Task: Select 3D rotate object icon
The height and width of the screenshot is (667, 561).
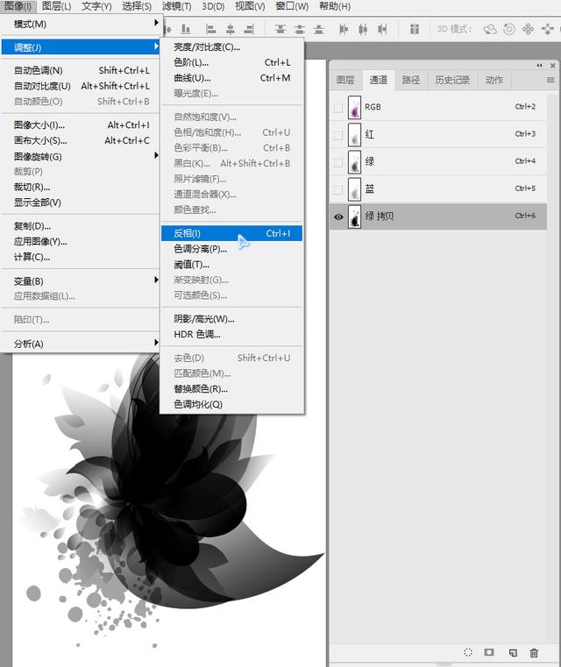Action: (x=490, y=29)
